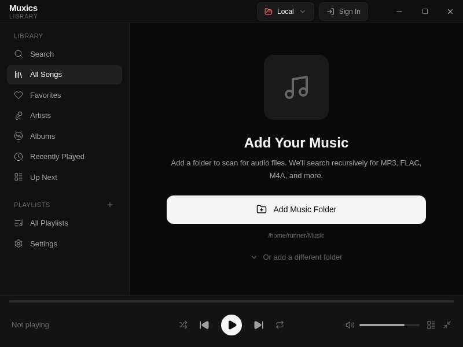Click the Search magnifier icon in sidebar

tap(19, 54)
